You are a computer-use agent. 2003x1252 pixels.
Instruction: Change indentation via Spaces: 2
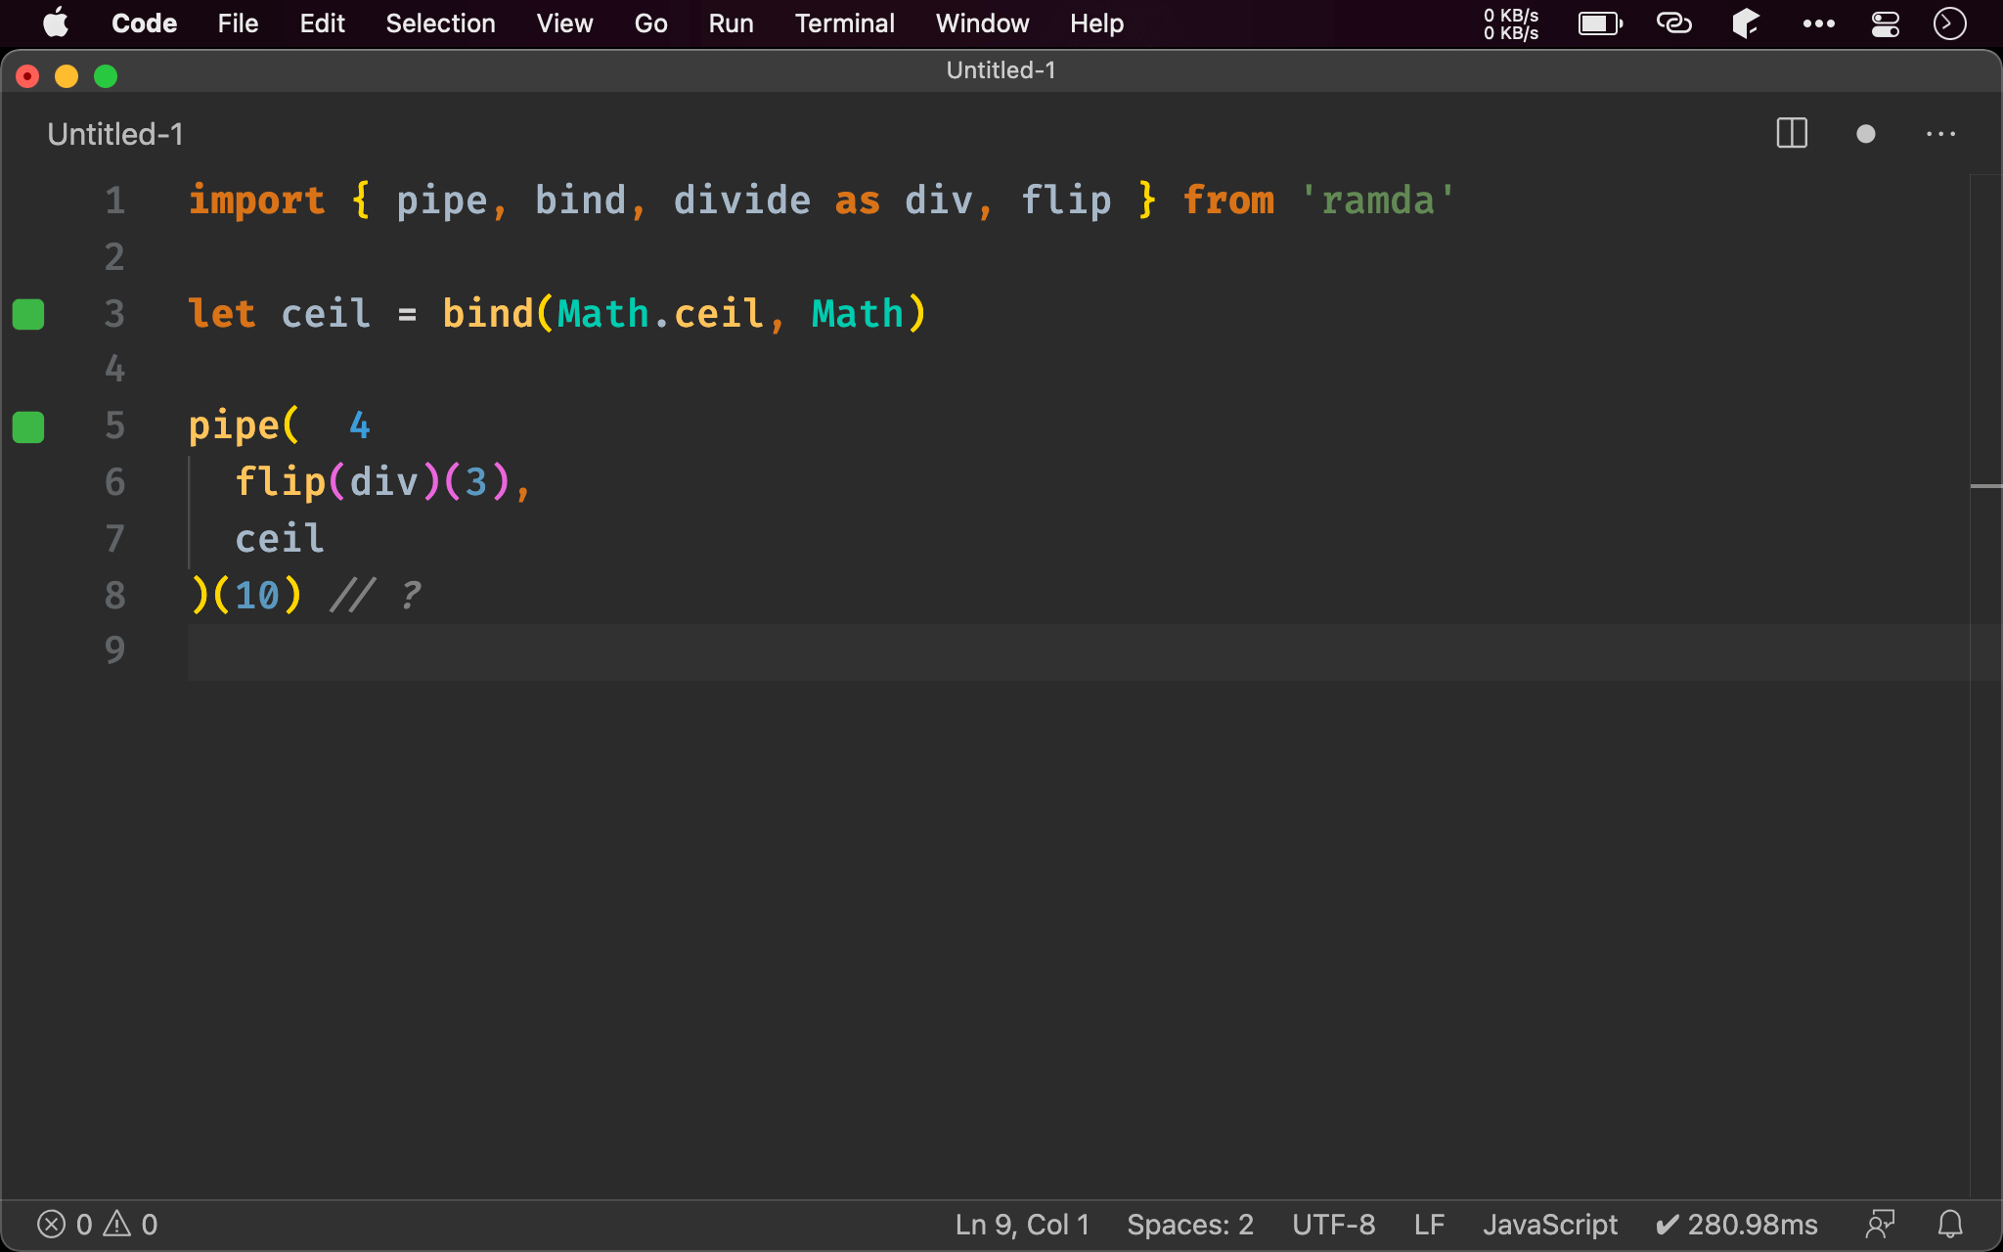pos(1190,1225)
